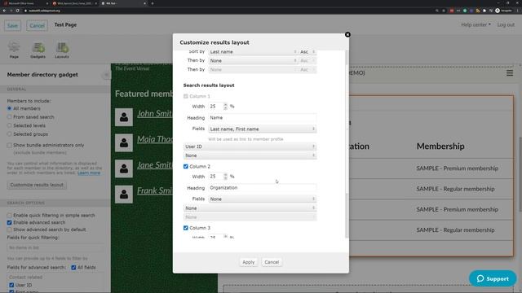Image resolution: width=522 pixels, height=293 pixels.
Task: Click the browser zoom magnifier icon
Action: [437, 11]
